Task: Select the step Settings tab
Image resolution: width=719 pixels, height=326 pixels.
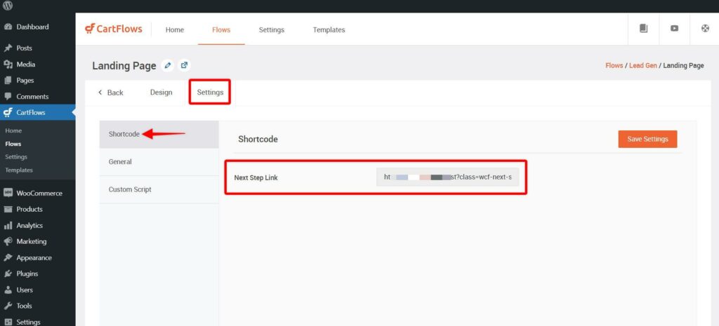Action: (x=210, y=93)
